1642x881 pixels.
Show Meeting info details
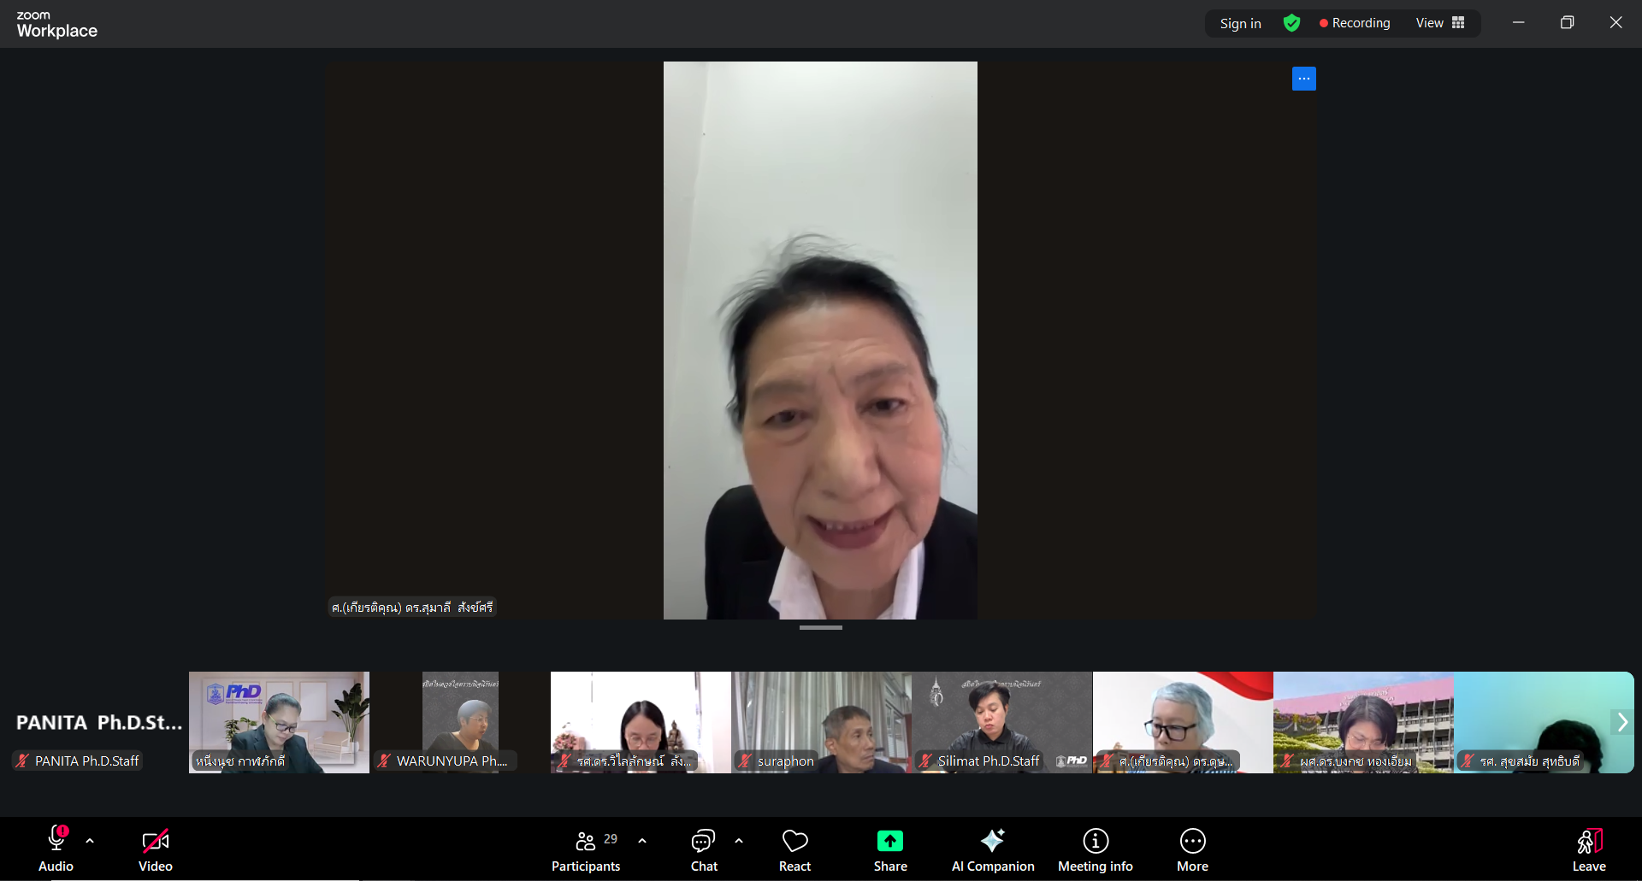[1095, 850]
